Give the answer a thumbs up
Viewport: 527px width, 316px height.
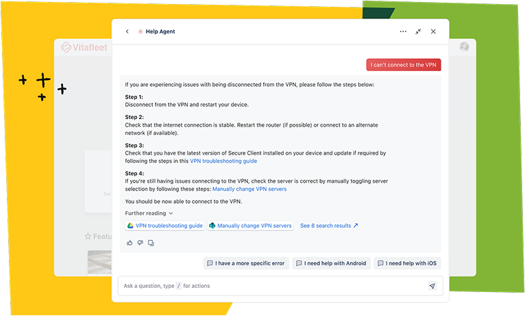(x=130, y=242)
